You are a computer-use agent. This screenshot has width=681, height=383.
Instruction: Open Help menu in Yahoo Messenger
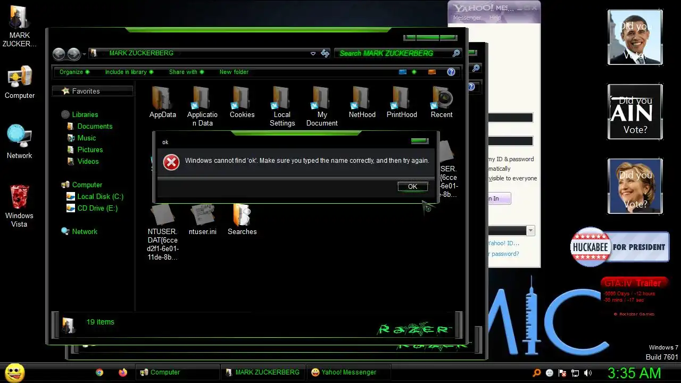pyautogui.click(x=495, y=18)
